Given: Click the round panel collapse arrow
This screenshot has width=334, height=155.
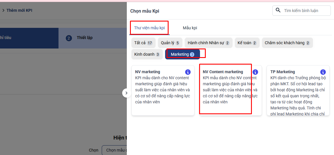Looking at the screenshot, I should coord(126,93).
